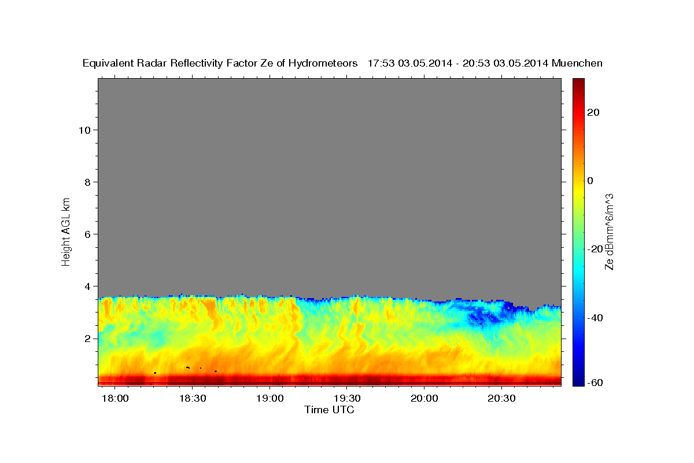694x463 pixels.
Task: Click the station name 'Muenchen'
Action: pyautogui.click(x=577, y=63)
